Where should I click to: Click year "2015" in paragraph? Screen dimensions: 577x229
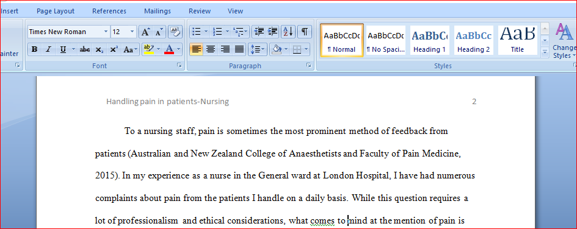point(104,176)
